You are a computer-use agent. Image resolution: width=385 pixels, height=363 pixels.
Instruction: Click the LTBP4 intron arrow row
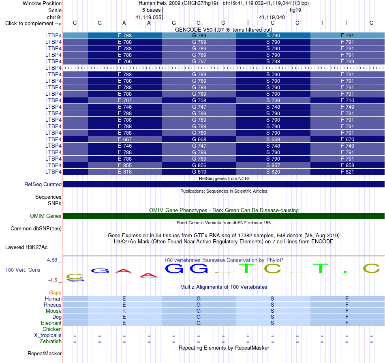tap(224, 68)
